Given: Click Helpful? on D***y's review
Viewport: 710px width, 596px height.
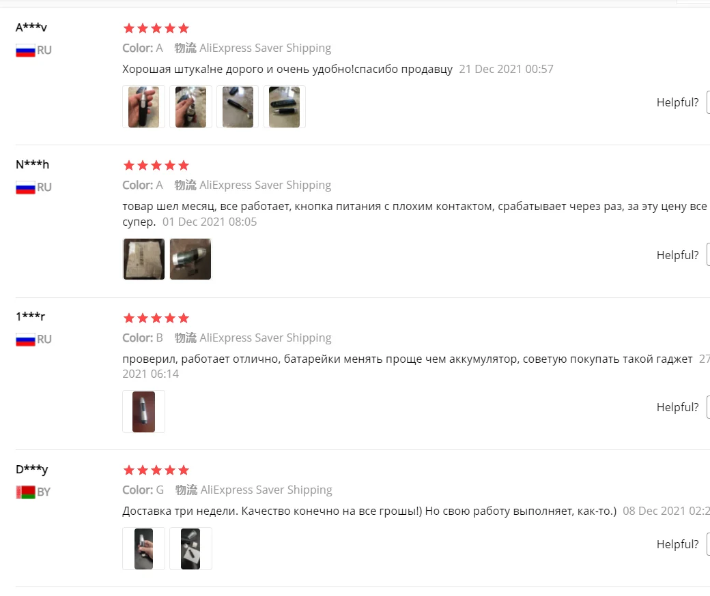Looking at the screenshot, I should [x=677, y=544].
